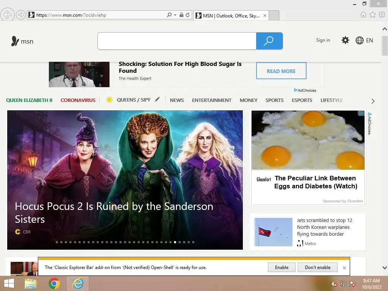The height and width of the screenshot is (291, 388).
Task: Open the Action Center flag icon
Action: 352,283
